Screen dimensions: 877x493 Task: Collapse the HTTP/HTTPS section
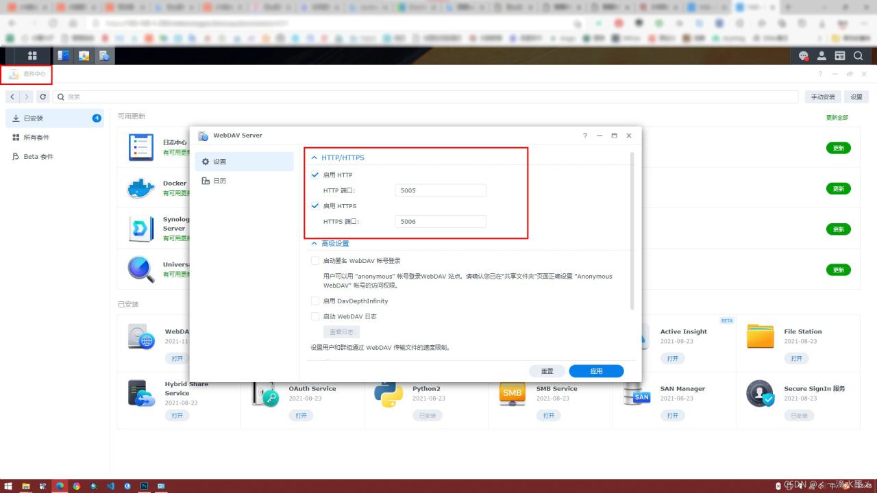(x=314, y=157)
